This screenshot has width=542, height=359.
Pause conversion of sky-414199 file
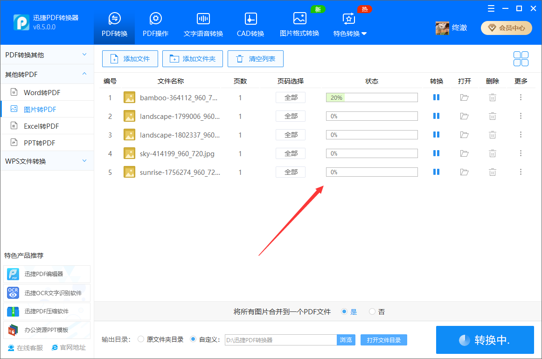(x=436, y=153)
